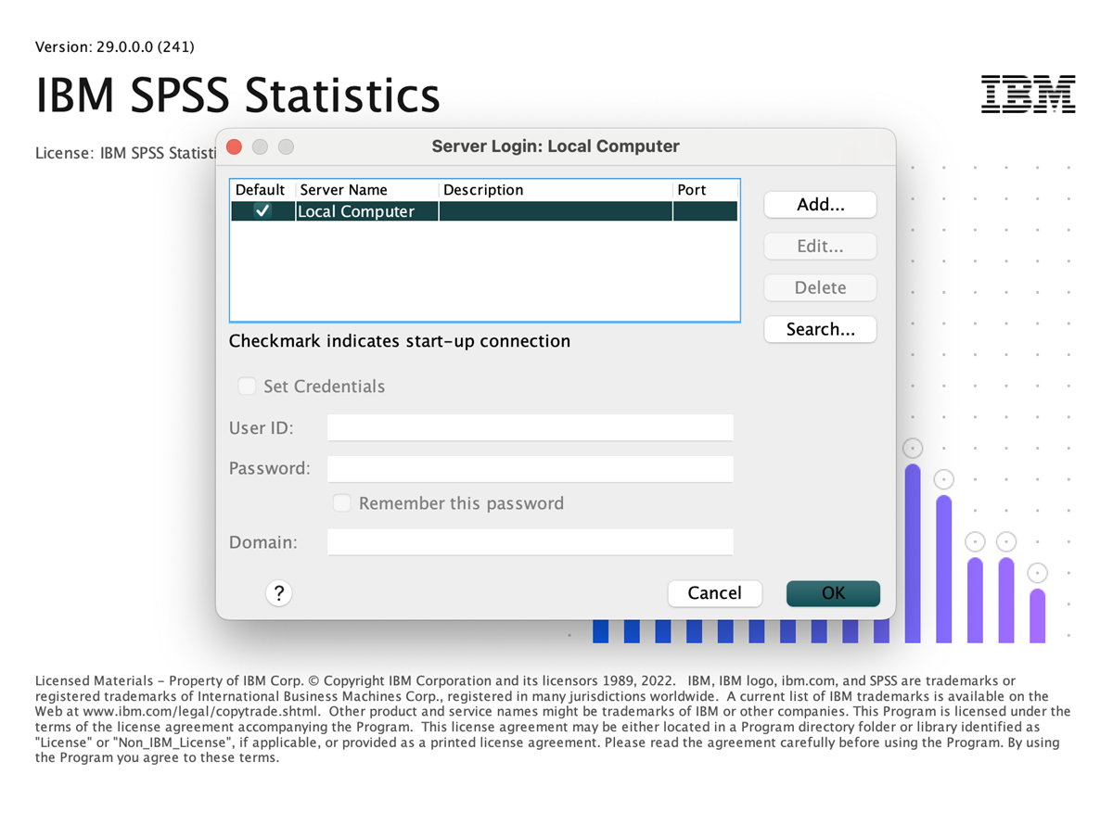This screenshot has width=1113, height=838.
Task: Click the Port column header
Action: click(x=692, y=189)
